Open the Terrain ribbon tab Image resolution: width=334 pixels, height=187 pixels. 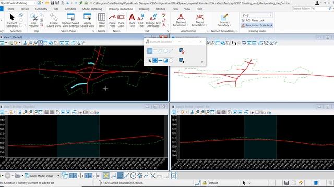(25, 9)
